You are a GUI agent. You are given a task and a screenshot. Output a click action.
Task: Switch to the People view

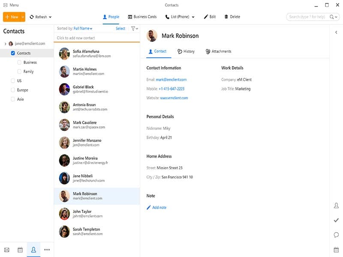pos(111,17)
